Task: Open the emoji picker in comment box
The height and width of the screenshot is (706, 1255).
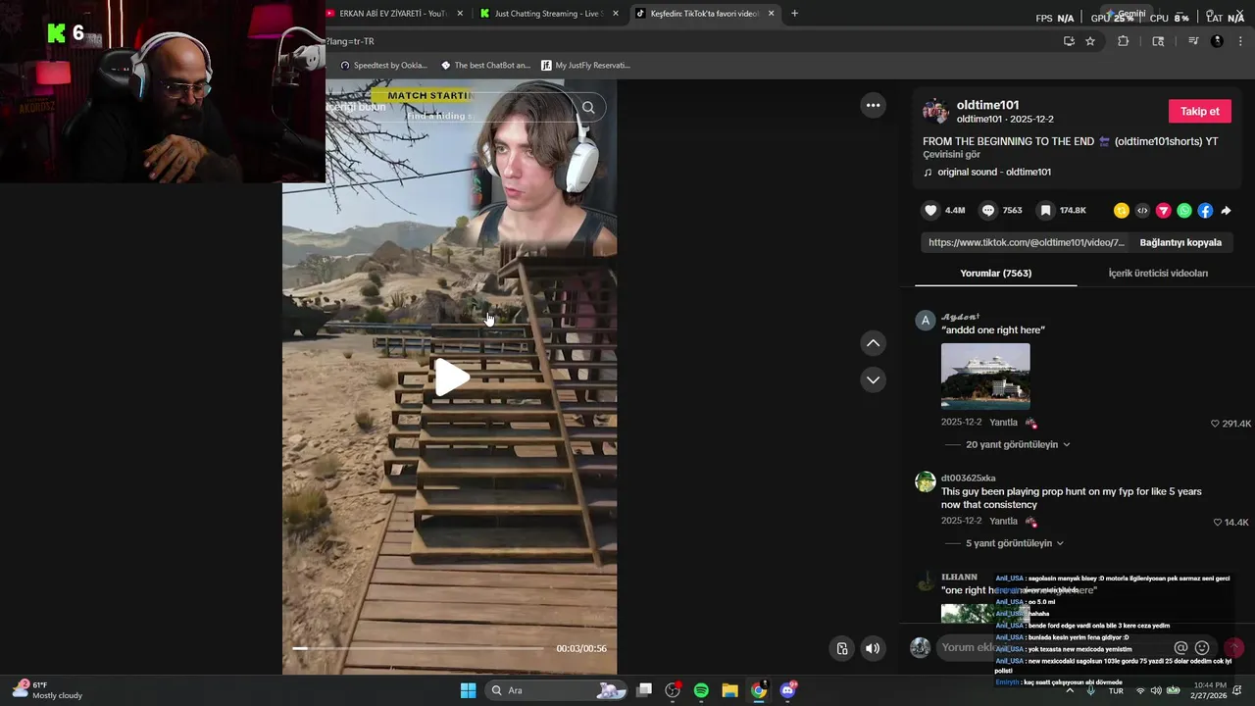Action: click(x=1202, y=648)
